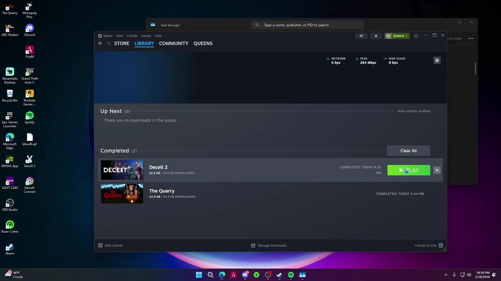Screen dimensions: 501x281
Task: Select Discord desktop icon
Action: coord(29,30)
